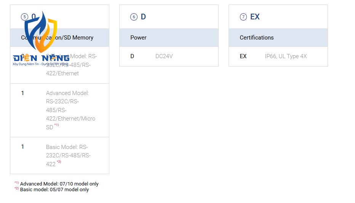Image resolution: width=355 pixels, height=203 pixels.
Task: Click footnote 'Advanced Model: 07/10 model only'
Action: (59, 184)
